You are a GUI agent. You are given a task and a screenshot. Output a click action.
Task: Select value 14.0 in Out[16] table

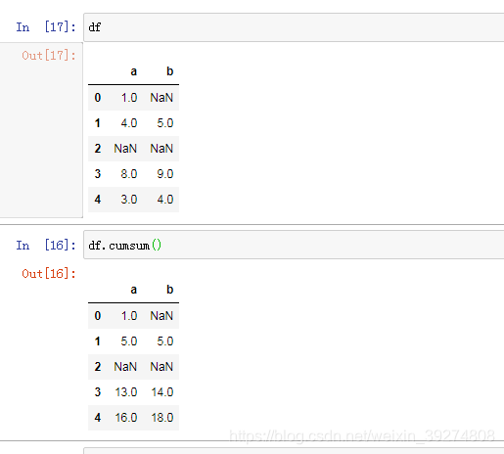tap(162, 392)
